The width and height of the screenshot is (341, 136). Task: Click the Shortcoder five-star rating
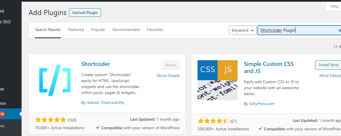point(51,120)
